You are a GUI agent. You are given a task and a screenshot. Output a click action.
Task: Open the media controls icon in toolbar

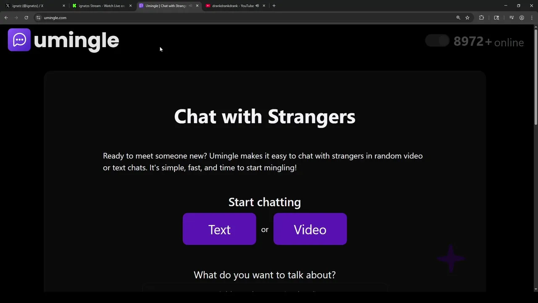[x=512, y=18]
